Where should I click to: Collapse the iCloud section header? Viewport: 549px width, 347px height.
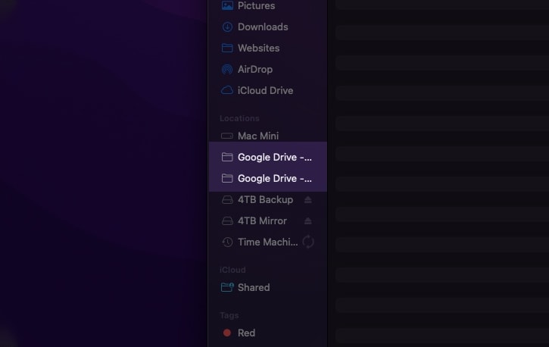(x=232, y=270)
